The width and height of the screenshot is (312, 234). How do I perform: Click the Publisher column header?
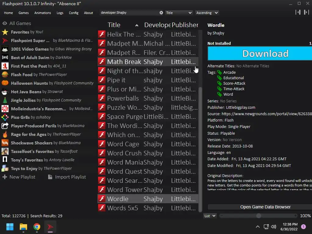[x=185, y=25]
